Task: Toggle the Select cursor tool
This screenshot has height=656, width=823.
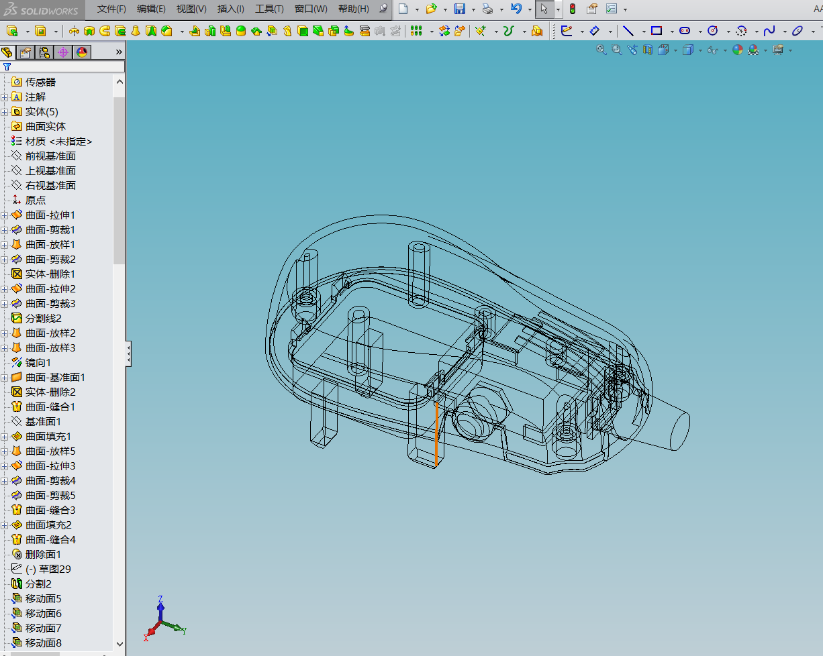Action: point(544,9)
